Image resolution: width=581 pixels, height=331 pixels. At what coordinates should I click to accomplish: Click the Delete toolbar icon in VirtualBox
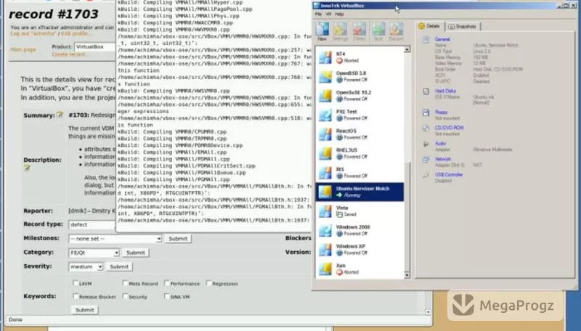click(x=359, y=30)
